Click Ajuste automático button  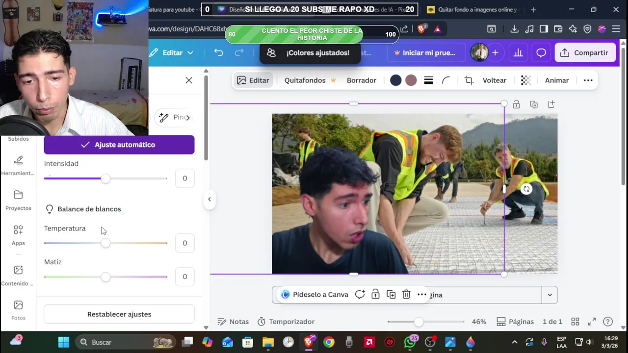(x=119, y=145)
